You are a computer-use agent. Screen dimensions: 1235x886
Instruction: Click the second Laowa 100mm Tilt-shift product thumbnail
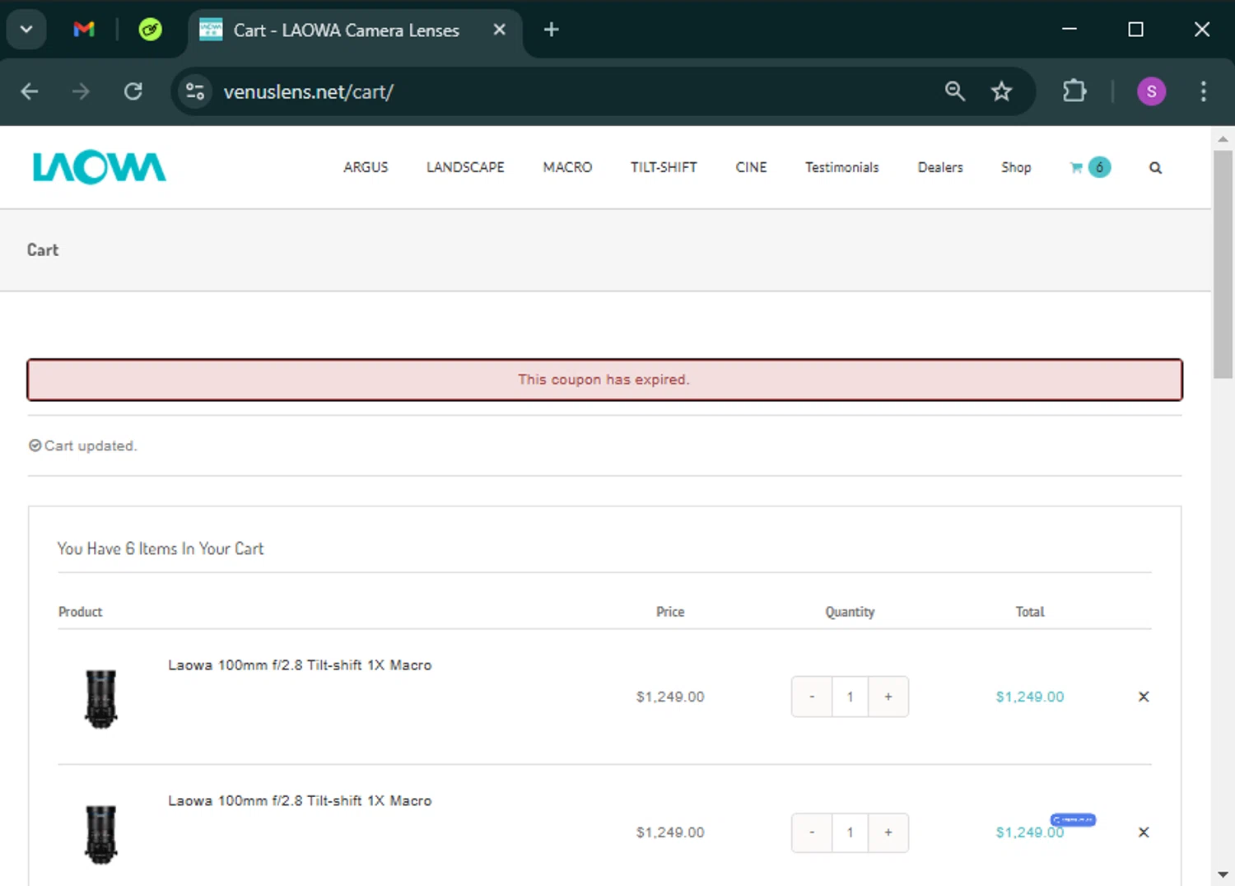(101, 833)
